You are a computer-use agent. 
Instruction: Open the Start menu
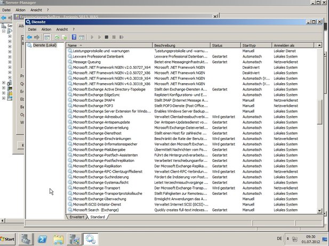pyautogui.click(x=7, y=239)
